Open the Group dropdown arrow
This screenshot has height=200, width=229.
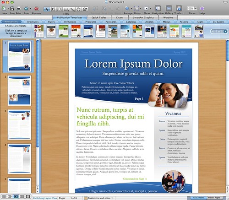[141, 9]
